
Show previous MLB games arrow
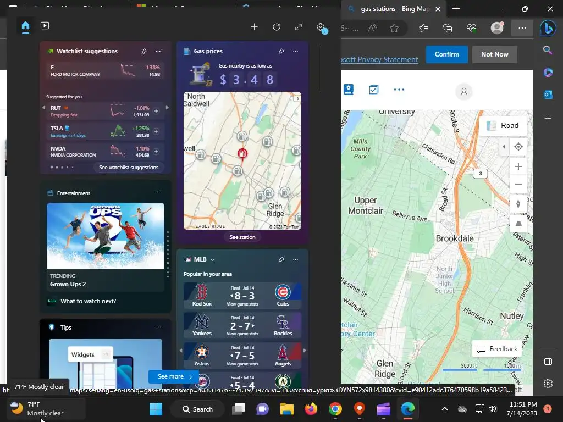pos(181,350)
